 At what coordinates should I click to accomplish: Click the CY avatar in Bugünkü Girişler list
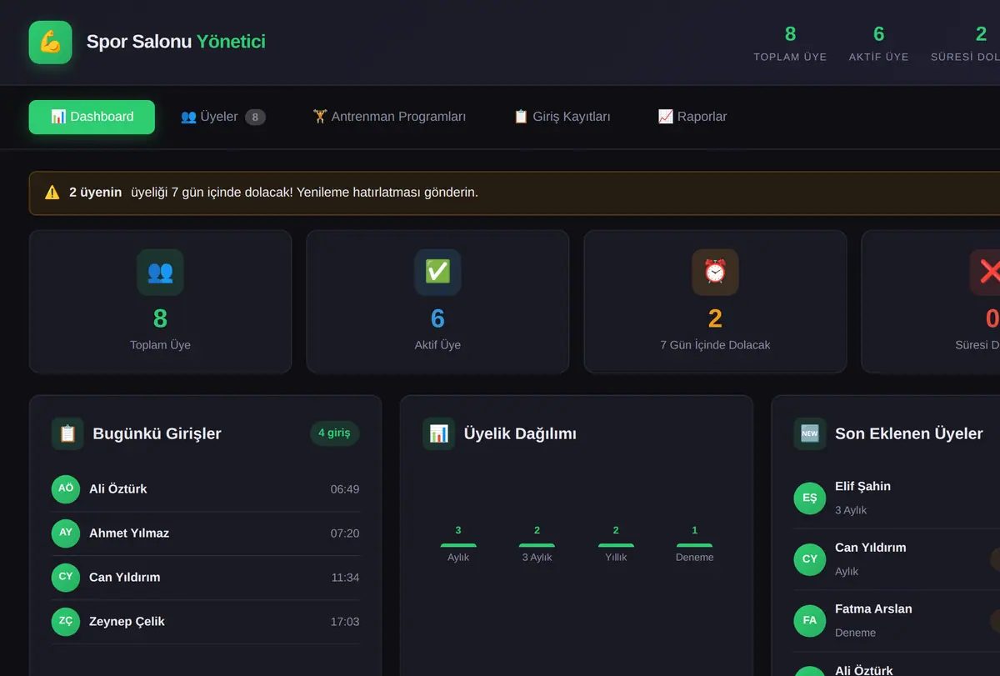66,578
